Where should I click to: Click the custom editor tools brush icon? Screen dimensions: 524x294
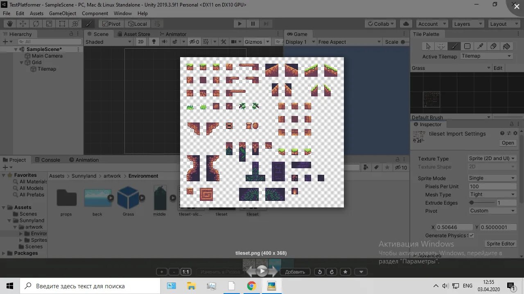pos(88,24)
